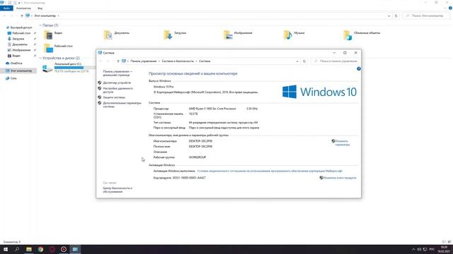This screenshot has height=254, width=453.
Task: Select Pictures in Quick access sidebar
Action: pos(21,50)
